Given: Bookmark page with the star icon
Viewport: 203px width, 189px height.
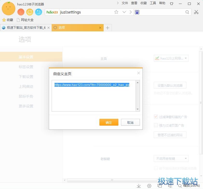Looking at the screenshot, I should 116,12.
